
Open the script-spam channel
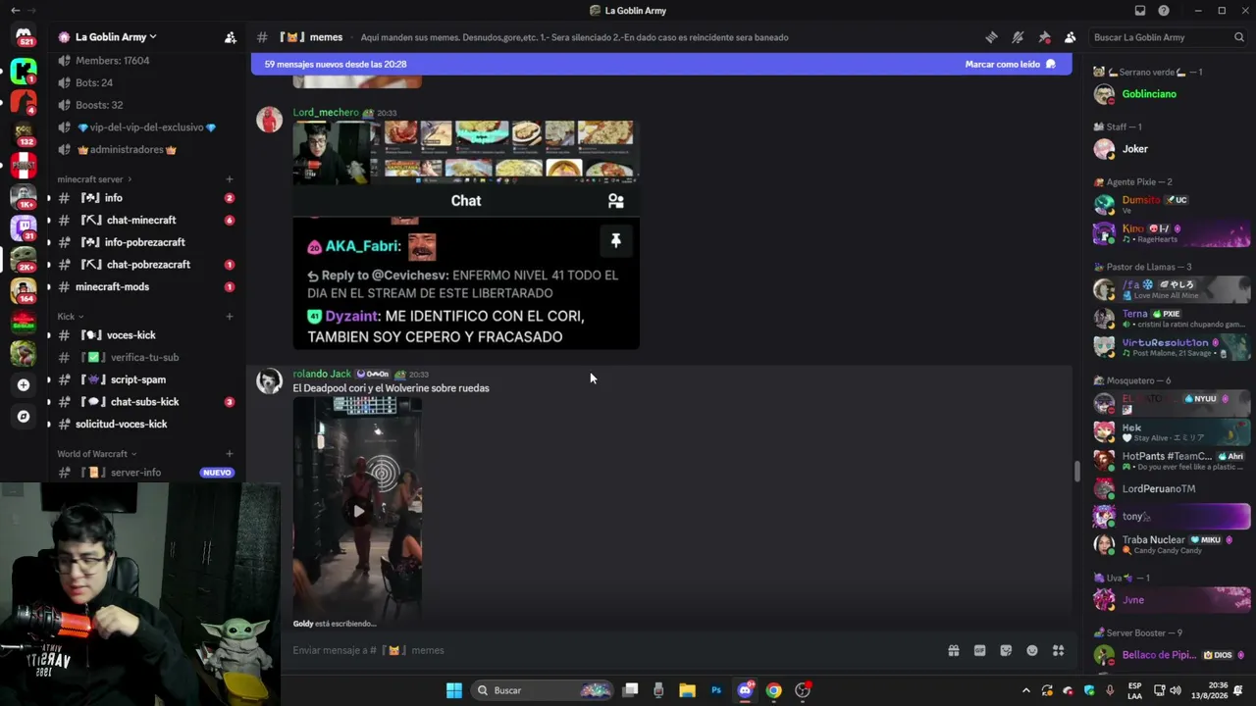[x=145, y=379]
